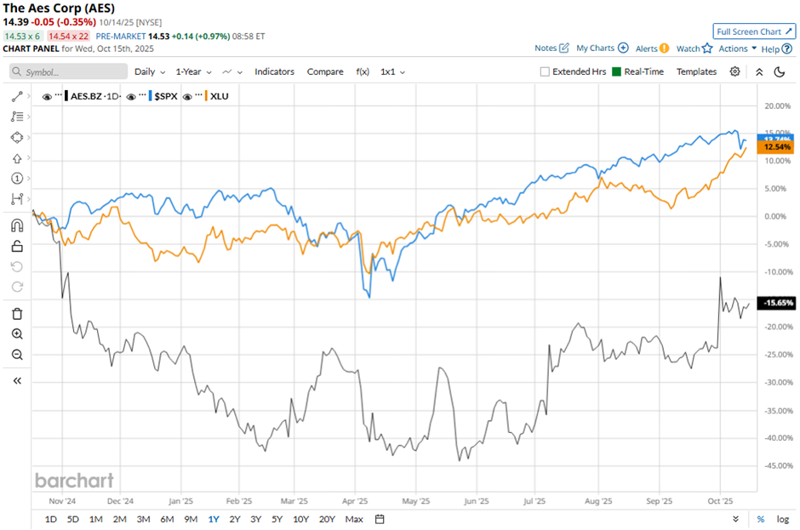Collapse the drawing tools sidebar
Screen dimensions: 800x530
[17, 381]
